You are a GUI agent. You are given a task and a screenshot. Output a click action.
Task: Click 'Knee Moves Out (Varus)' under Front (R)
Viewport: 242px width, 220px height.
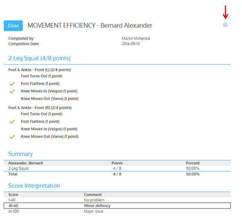coord(50,136)
